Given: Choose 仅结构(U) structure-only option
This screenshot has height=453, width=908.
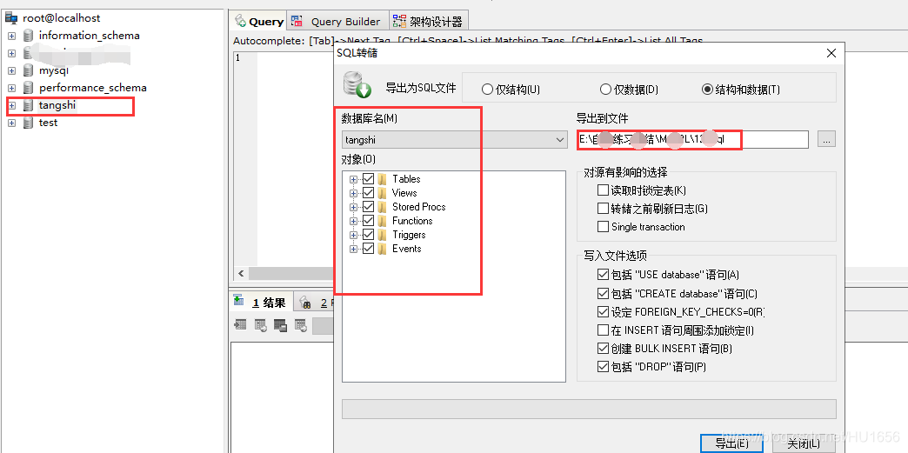Looking at the screenshot, I should click(511, 90).
